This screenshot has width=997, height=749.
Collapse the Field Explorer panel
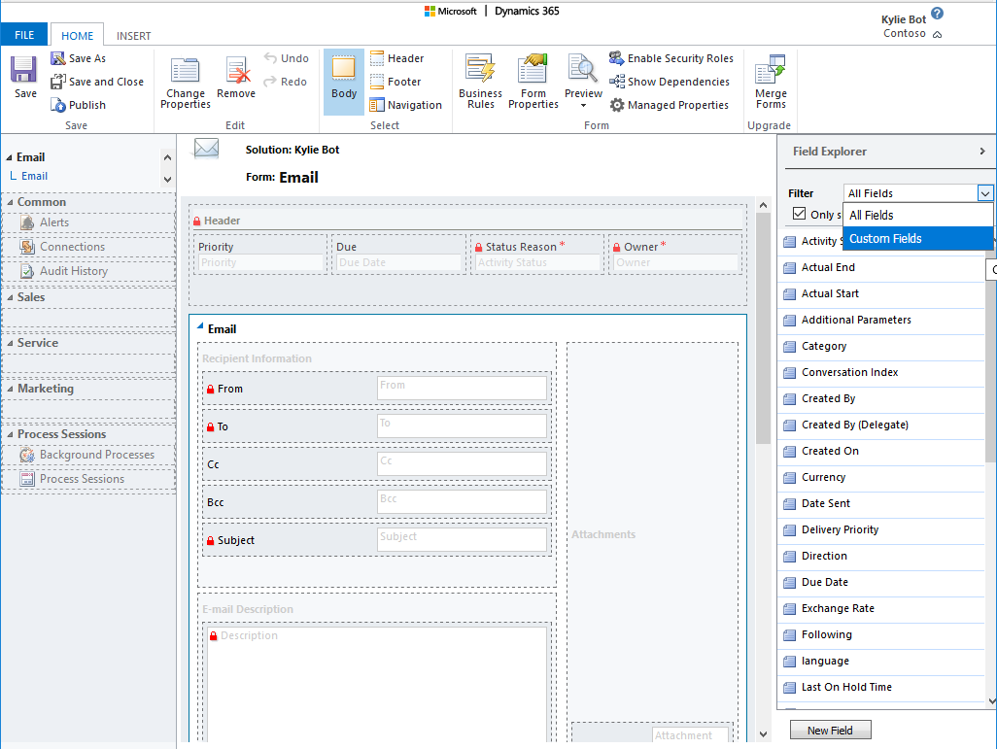(982, 152)
